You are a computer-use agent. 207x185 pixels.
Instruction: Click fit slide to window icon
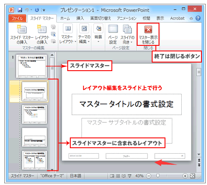point(192,176)
